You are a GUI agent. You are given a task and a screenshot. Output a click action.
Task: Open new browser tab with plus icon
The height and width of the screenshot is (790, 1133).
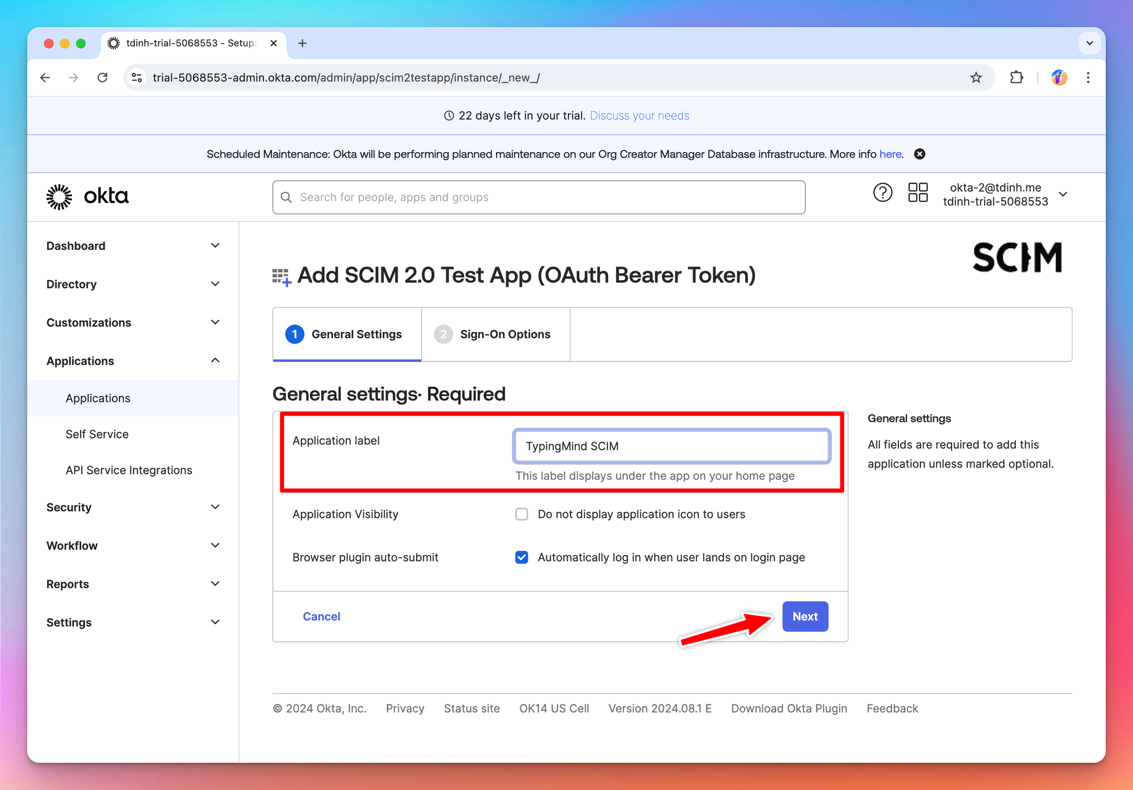click(302, 43)
